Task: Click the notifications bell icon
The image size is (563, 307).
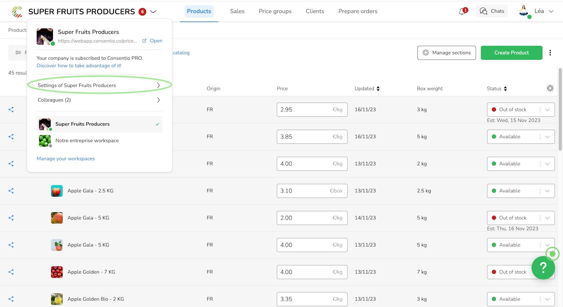Action: click(x=462, y=11)
